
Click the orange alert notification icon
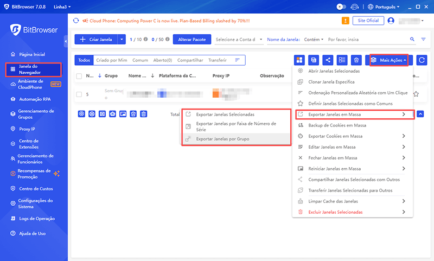[345, 21]
